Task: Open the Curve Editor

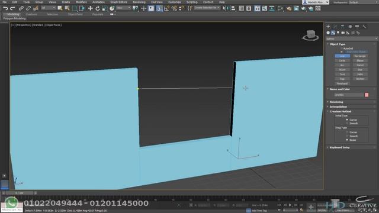Action: (x=265, y=8)
